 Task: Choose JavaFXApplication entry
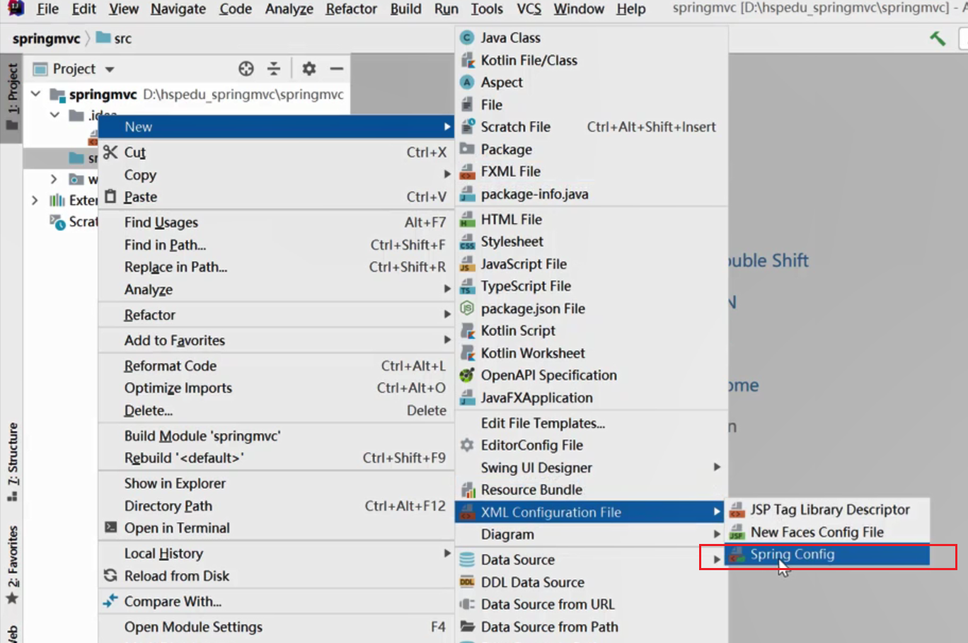click(x=591, y=398)
